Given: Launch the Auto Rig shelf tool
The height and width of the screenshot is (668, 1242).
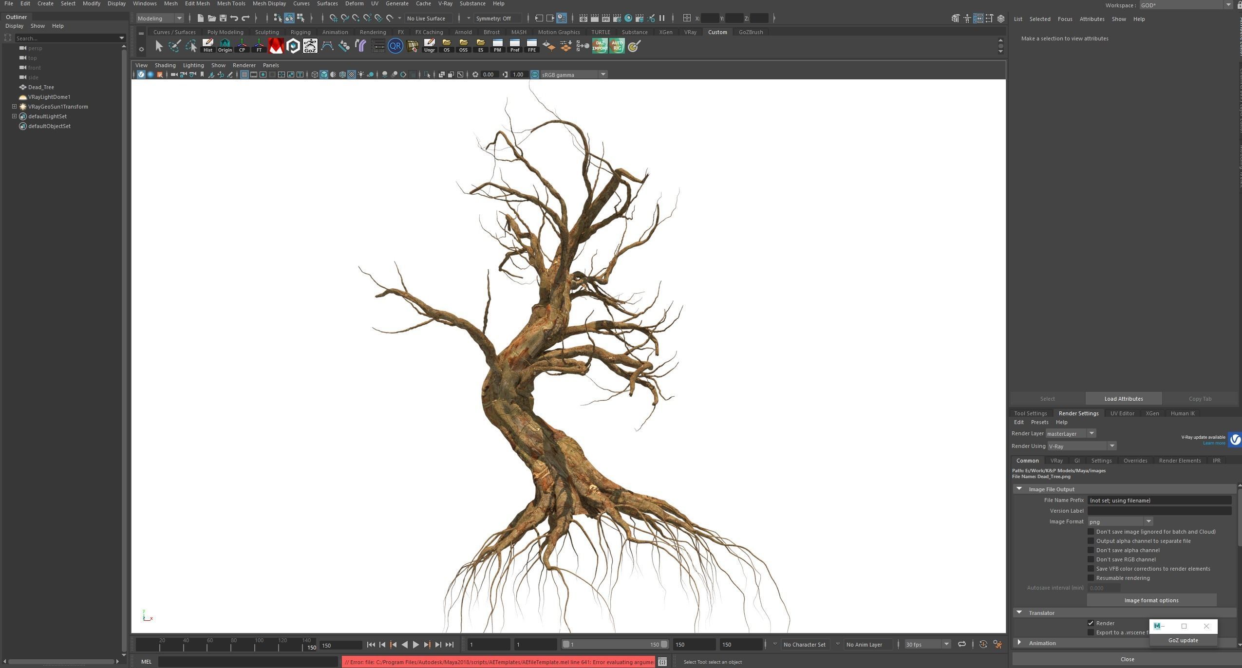Looking at the screenshot, I should (x=617, y=46).
